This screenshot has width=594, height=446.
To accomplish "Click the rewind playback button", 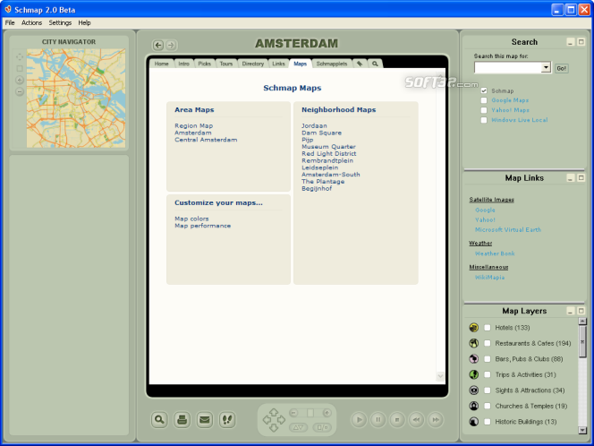I will 416,420.
